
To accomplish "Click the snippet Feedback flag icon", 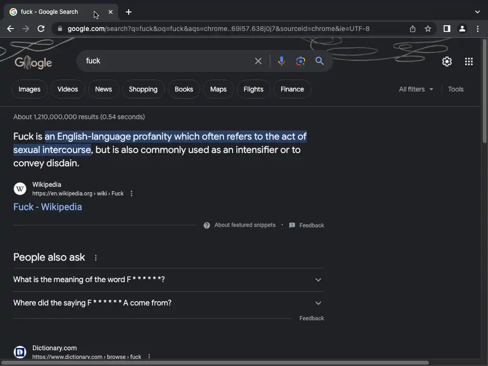I will [x=292, y=225].
